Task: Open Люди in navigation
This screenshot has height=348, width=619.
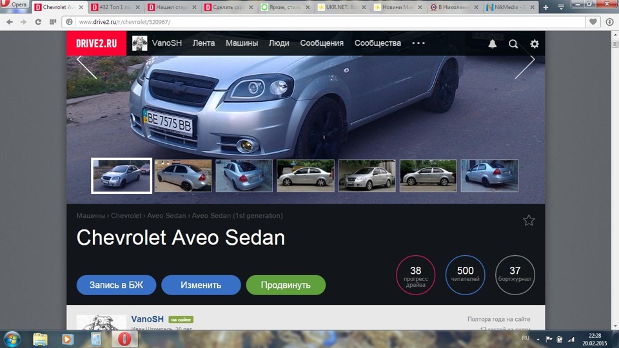Action: coord(279,43)
